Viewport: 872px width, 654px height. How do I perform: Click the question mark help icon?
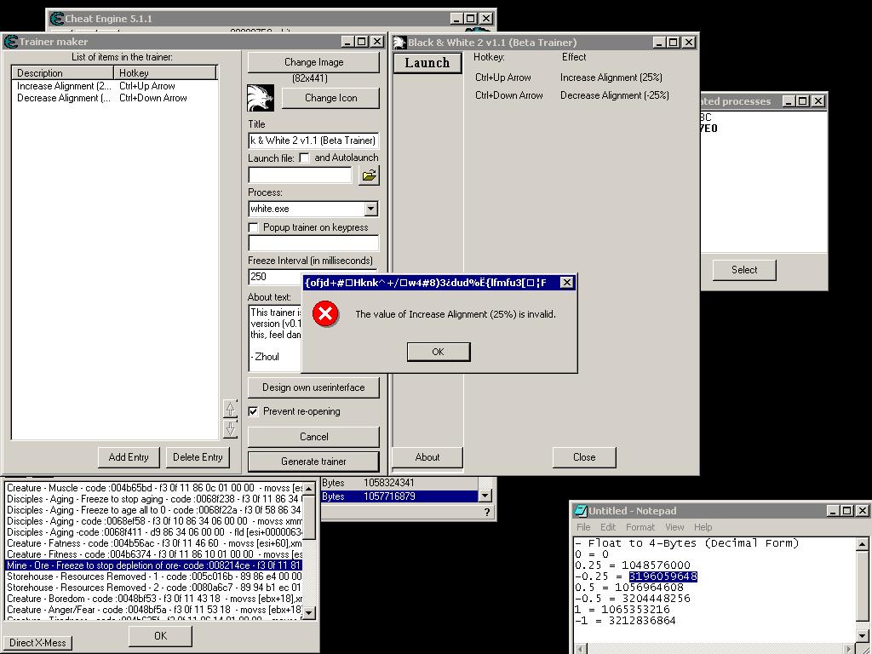coord(487,512)
